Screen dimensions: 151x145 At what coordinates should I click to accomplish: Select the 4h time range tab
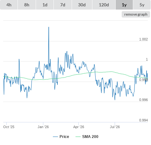[9, 5]
